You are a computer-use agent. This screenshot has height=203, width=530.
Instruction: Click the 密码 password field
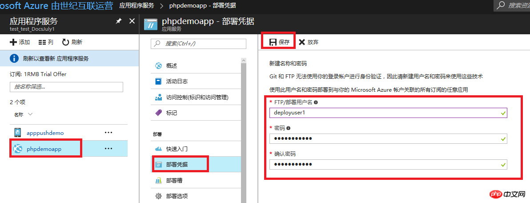click(x=388, y=139)
